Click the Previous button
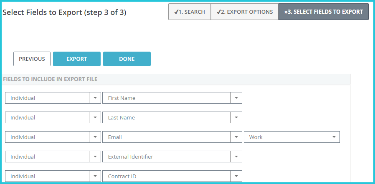 32,59
